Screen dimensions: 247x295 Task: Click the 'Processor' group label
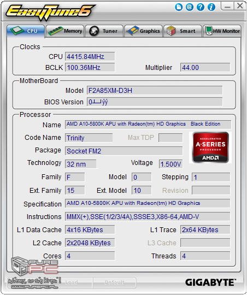[35, 115]
